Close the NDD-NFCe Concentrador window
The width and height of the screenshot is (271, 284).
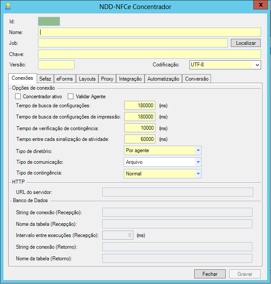pyautogui.click(x=261, y=5)
